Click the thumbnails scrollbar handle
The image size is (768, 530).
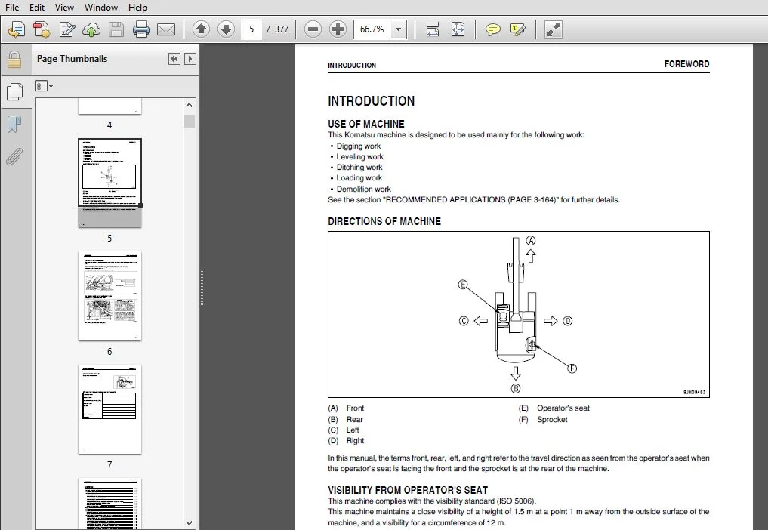pos(189,121)
